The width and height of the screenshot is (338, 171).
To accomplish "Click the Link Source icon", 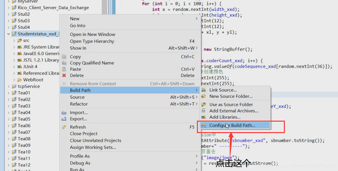I will point(203,90).
